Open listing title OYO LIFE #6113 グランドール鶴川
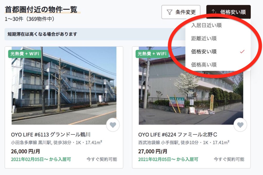263x175 pixels. (x=51, y=135)
